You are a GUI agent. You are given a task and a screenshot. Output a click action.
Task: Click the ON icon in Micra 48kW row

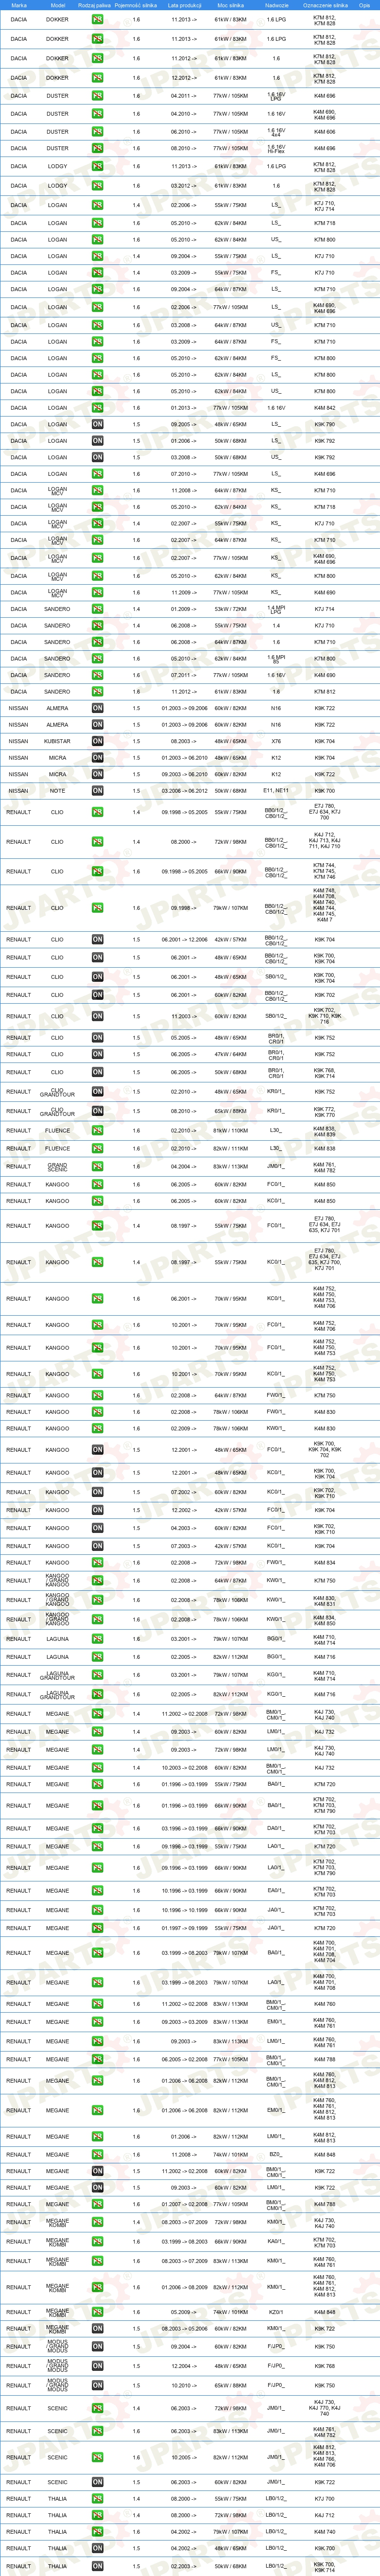point(97,758)
